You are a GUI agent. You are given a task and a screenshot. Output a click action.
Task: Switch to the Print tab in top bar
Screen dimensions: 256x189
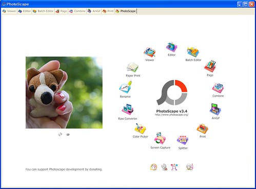click(x=108, y=11)
